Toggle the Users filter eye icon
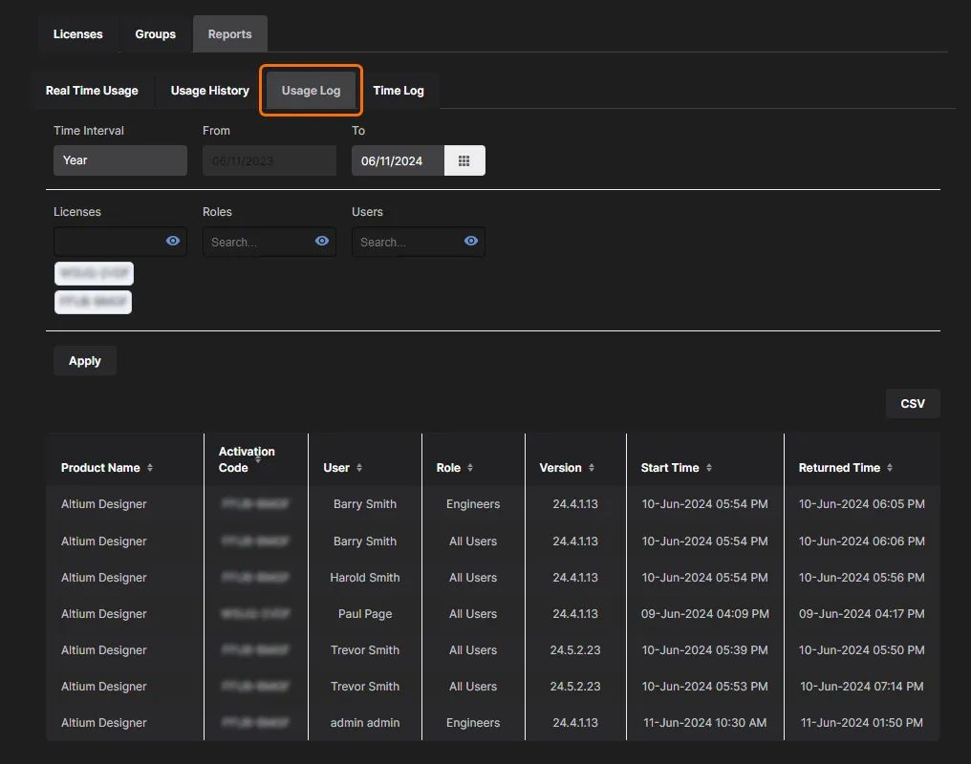 point(471,241)
